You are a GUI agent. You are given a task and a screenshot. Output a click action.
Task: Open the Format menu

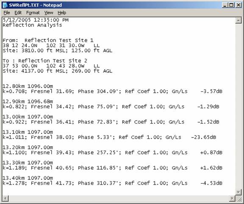point(33,13)
